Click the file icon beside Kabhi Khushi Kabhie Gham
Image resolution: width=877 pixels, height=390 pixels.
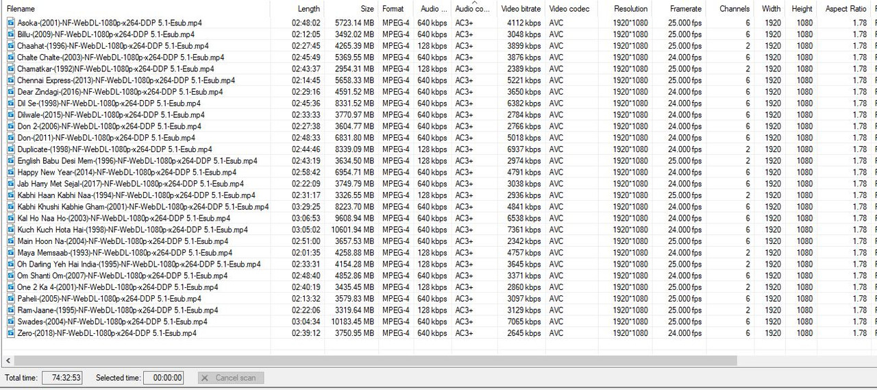pyautogui.click(x=11, y=207)
